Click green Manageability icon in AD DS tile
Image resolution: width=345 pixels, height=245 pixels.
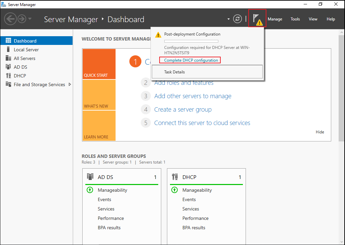[90, 190]
